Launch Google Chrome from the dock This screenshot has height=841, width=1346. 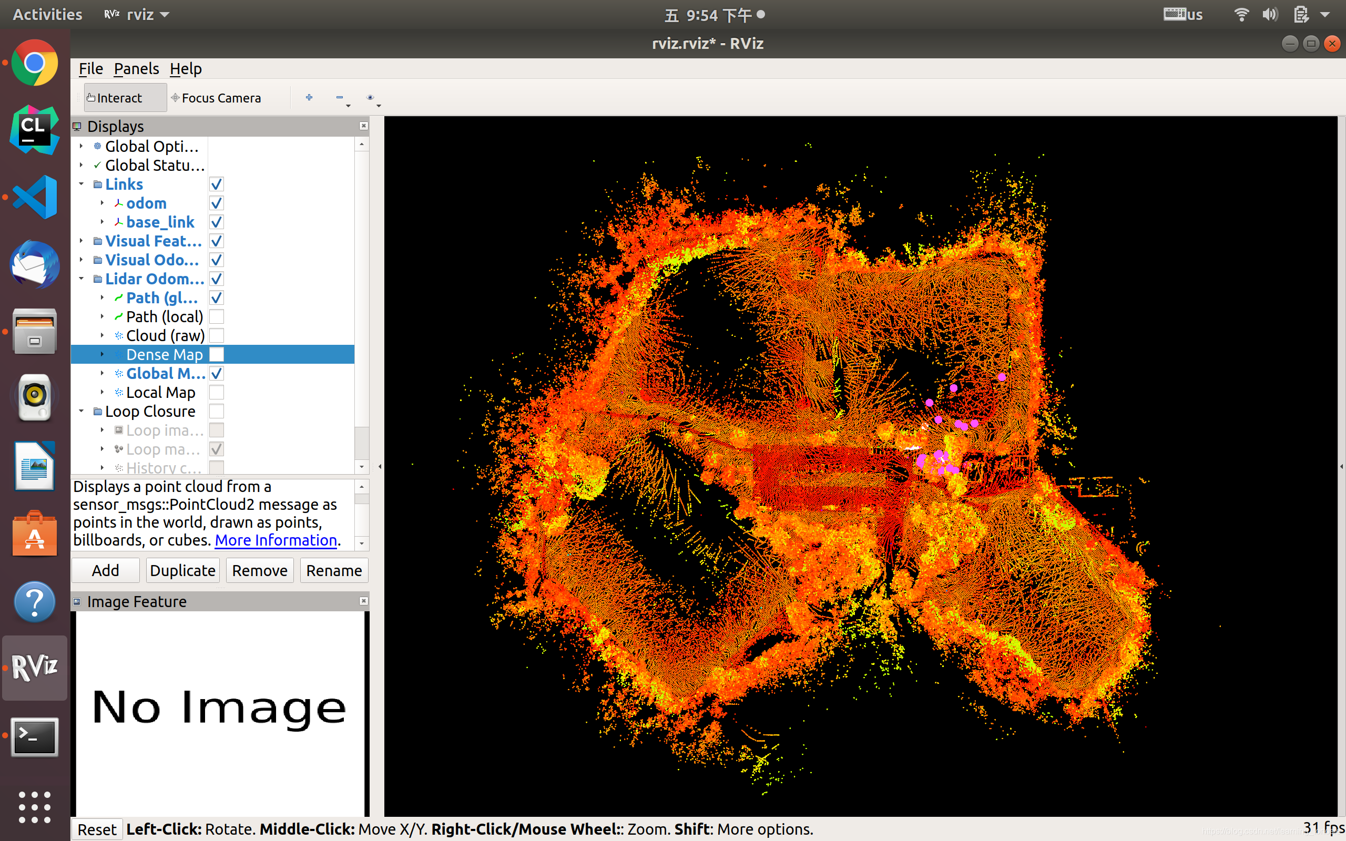tap(35, 63)
